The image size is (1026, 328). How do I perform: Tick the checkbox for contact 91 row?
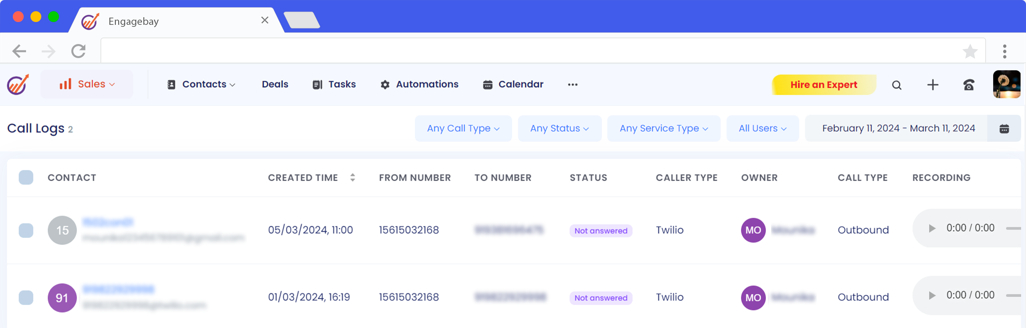(x=26, y=298)
